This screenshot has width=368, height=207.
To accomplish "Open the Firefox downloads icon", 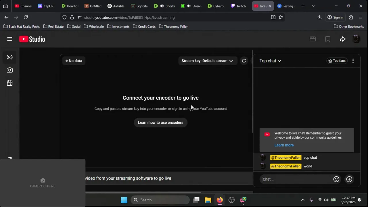I will (319, 17).
